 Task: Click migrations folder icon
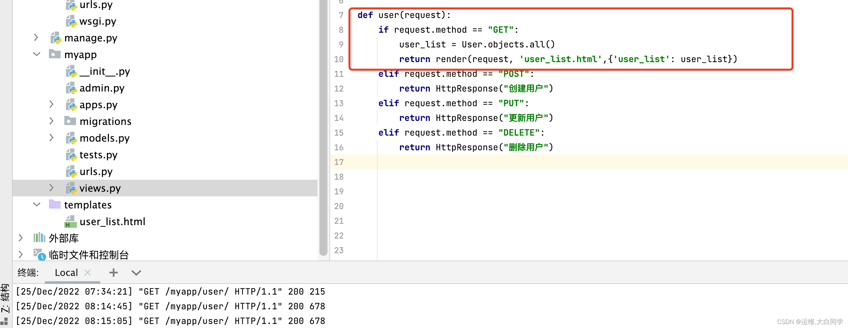pyautogui.click(x=70, y=121)
